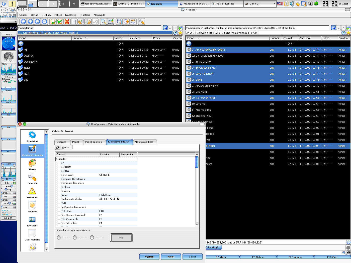This screenshot has height=263, width=351.
Task: Open the Barvy (colors) settings section
Action: click(32, 165)
